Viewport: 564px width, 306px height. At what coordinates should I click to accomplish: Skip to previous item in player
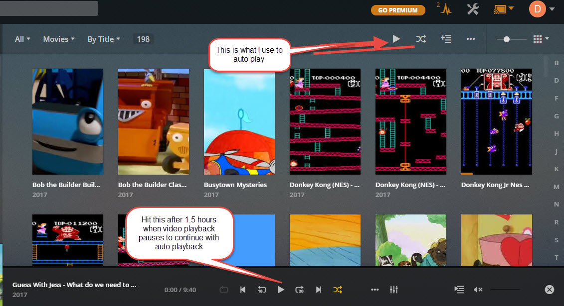243,290
